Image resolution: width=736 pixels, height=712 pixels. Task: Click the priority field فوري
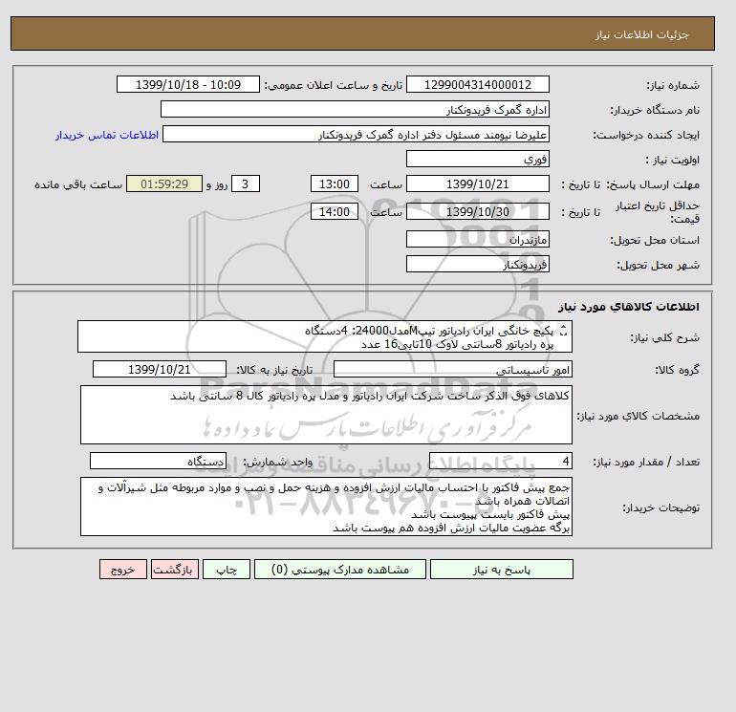477,159
